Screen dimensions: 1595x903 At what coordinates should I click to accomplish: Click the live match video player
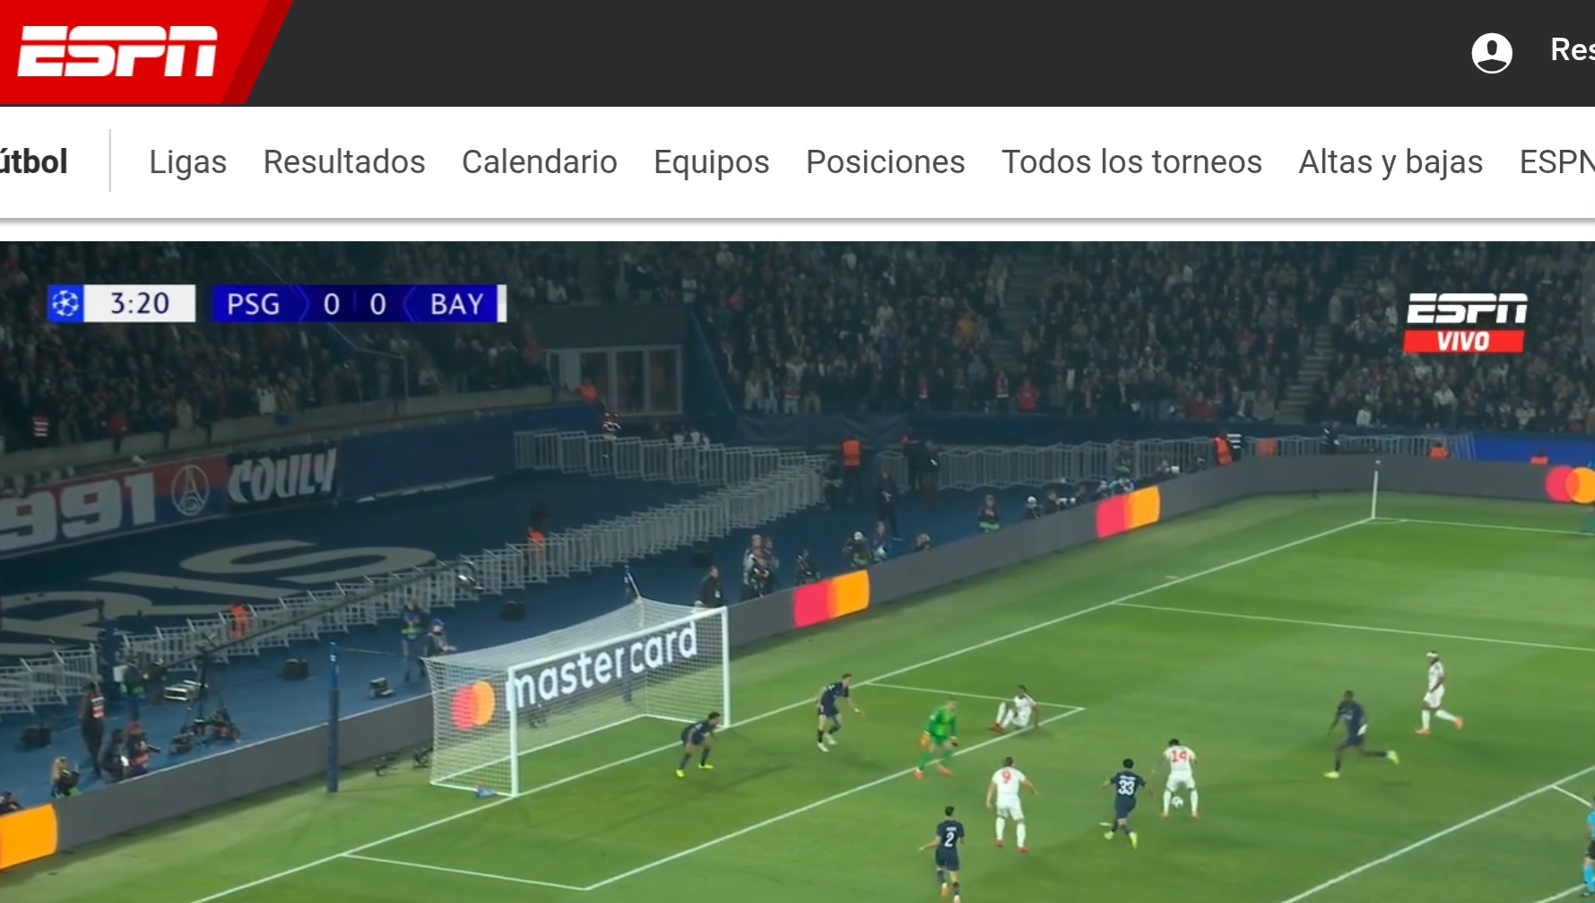pos(797,572)
